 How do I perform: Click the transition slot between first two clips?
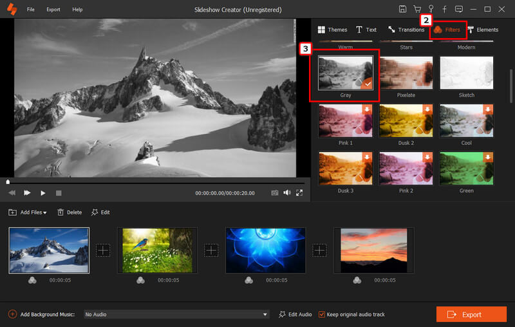[103, 250]
